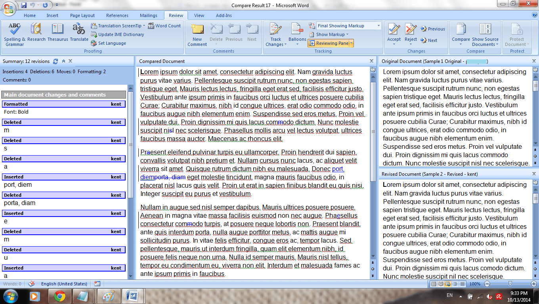Open the Mailings tab
Screen dimensions: 539x304
[x=149, y=15]
